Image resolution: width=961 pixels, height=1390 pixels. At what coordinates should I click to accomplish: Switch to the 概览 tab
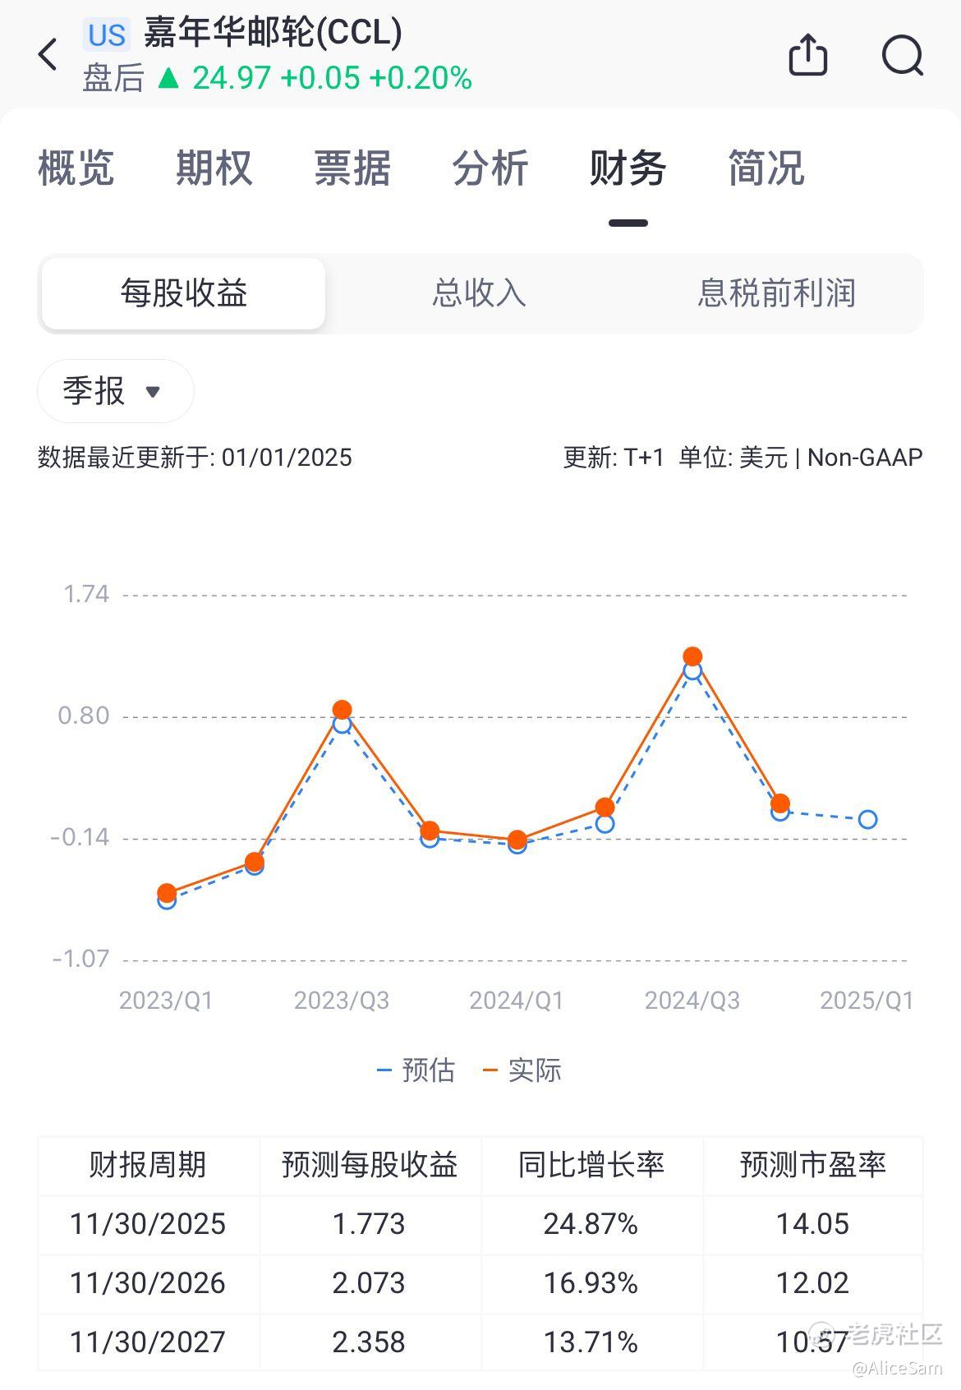pos(76,168)
